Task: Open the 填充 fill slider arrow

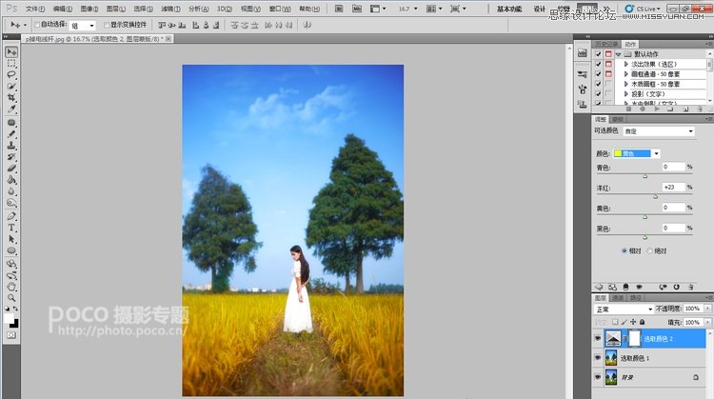Action: (x=707, y=323)
